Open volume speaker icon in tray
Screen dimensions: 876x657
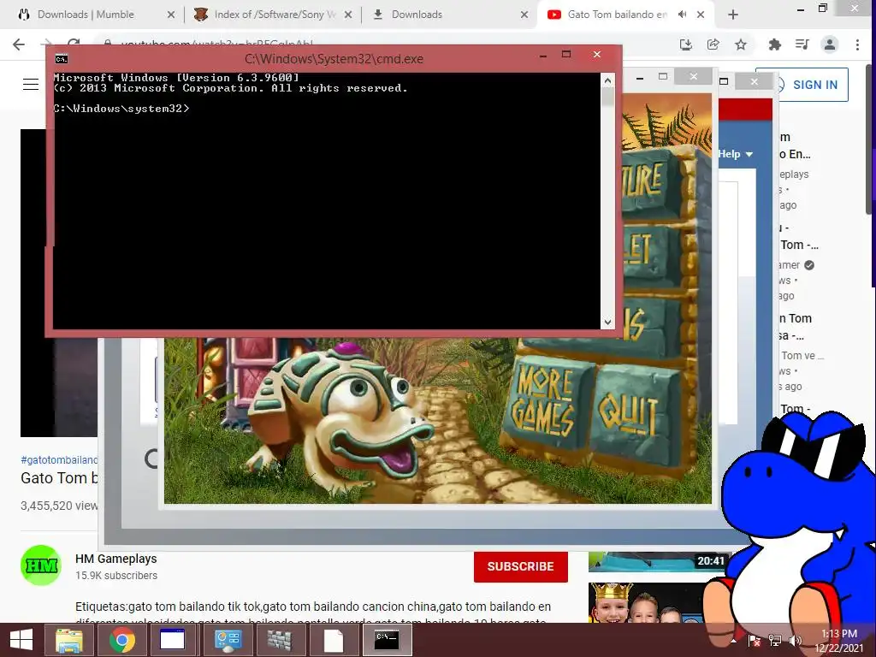click(x=795, y=641)
